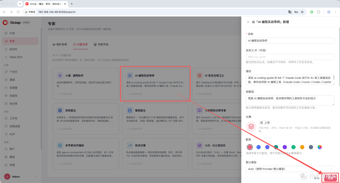
Task: Click the 自定义 ID input field
Action: point(290,57)
